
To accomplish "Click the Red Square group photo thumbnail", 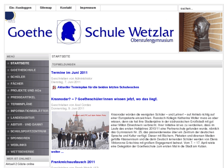I will pos(80,130).
